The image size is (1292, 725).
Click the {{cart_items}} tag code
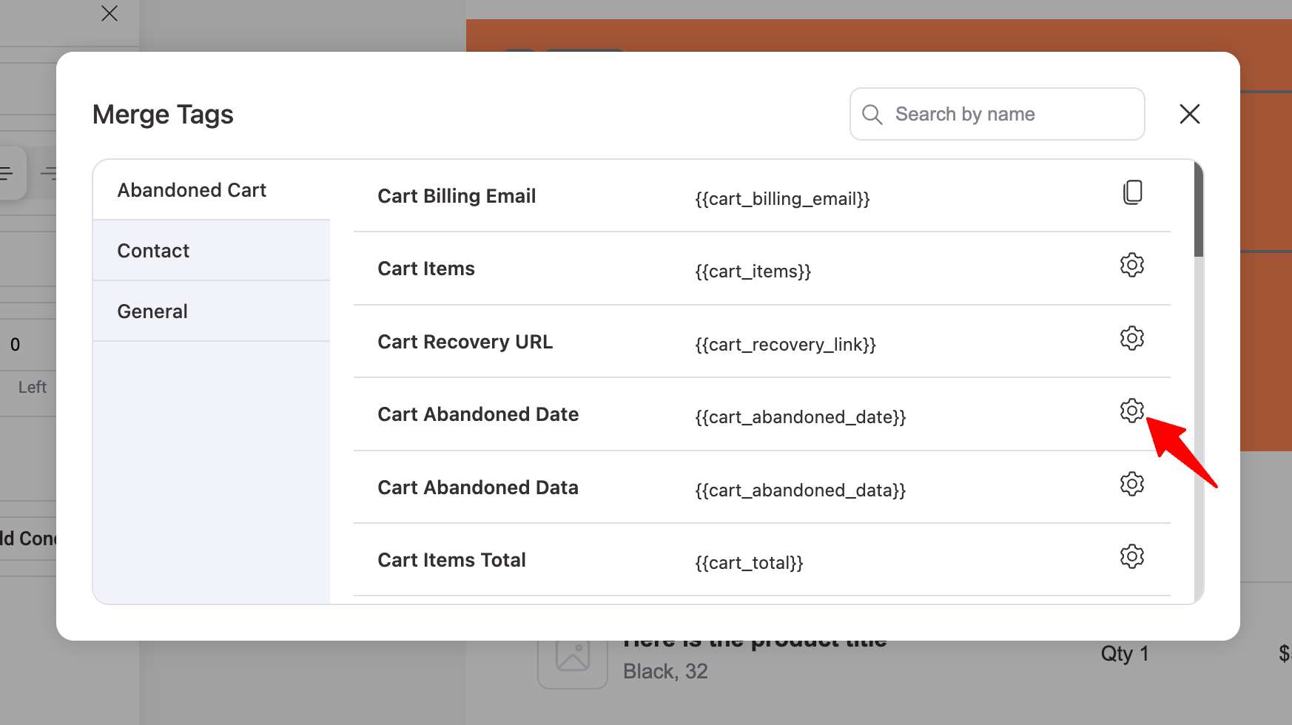[753, 272]
